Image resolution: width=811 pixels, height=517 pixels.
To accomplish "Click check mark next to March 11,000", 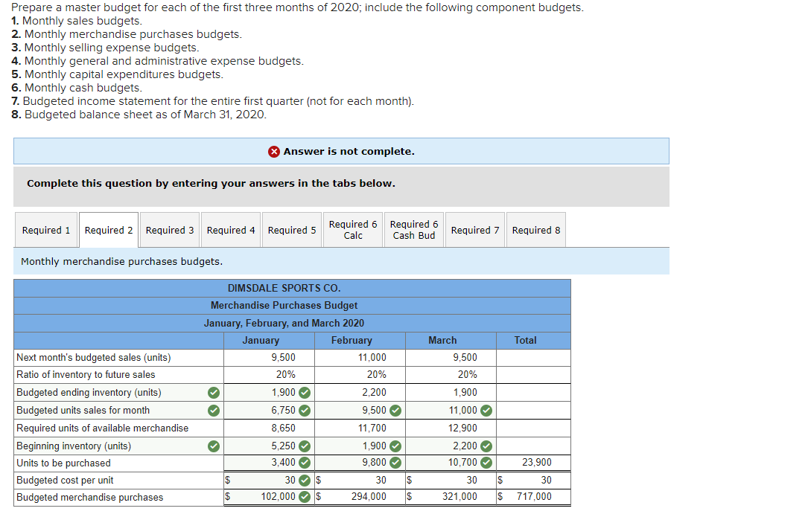I will pos(486,411).
